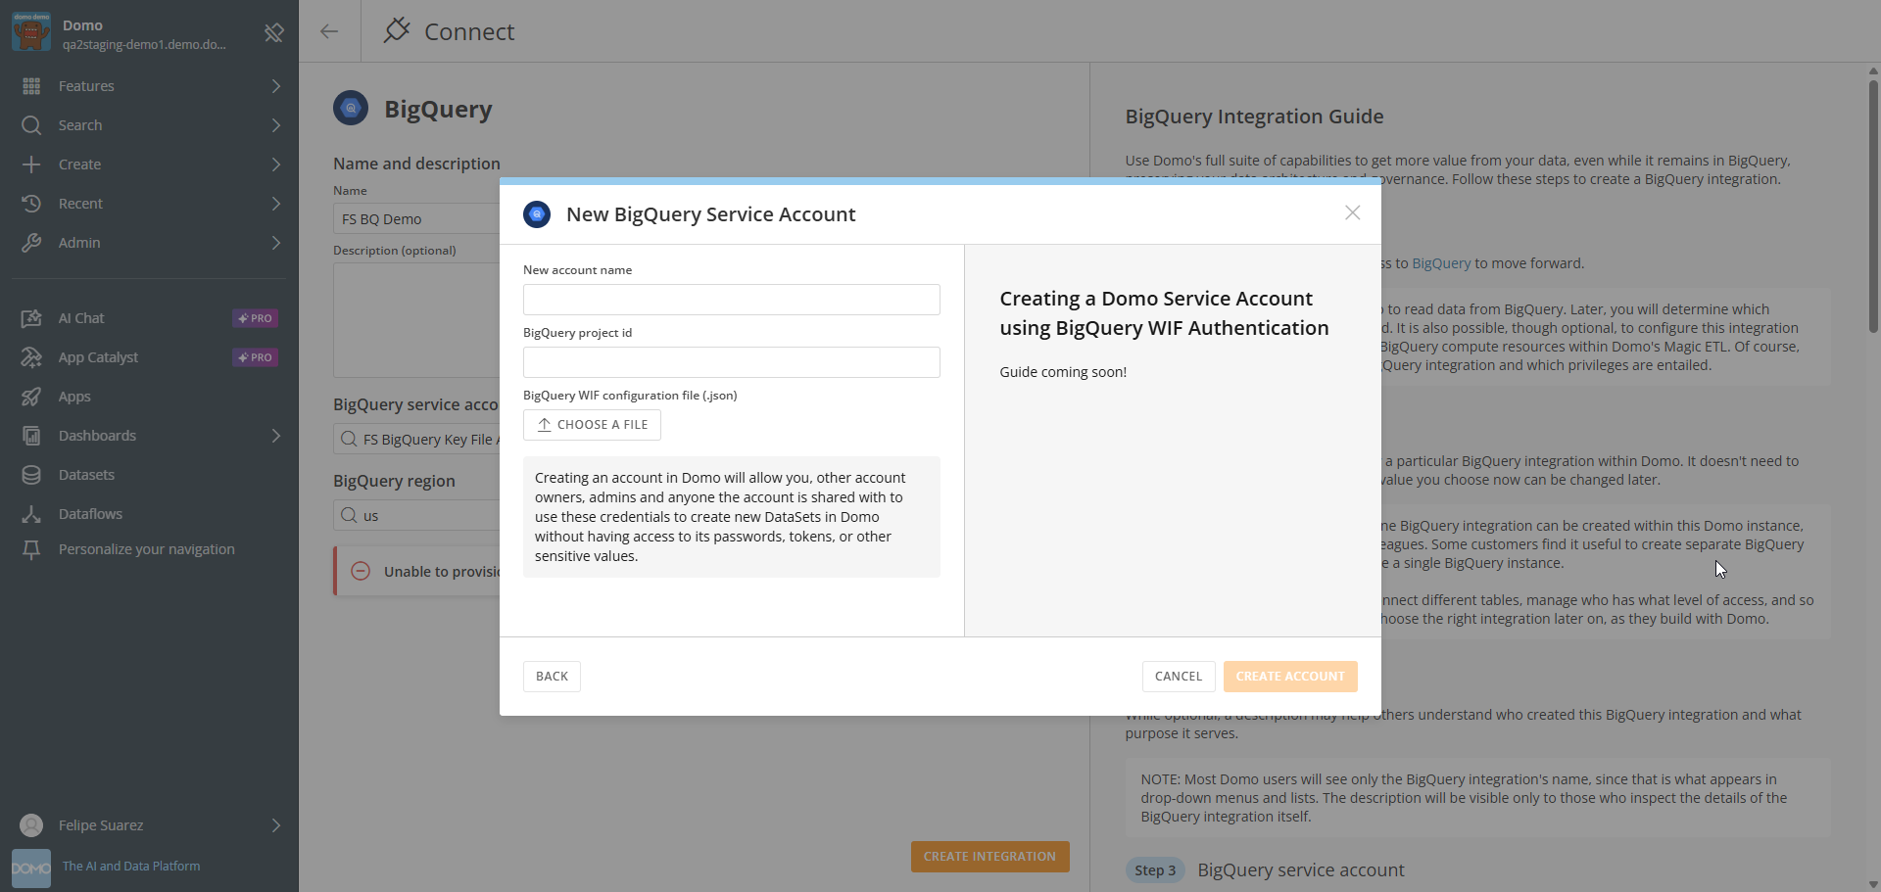Image resolution: width=1881 pixels, height=892 pixels.
Task: Click the Connect plug icon in header
Action: click(397, 30)
